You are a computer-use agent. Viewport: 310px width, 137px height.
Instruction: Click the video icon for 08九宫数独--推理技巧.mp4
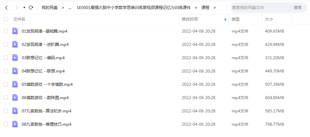pyautogui.click(x=15, y=124)
